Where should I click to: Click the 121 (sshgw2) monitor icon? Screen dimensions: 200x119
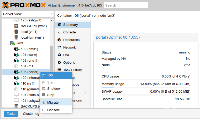coord(16,100)
